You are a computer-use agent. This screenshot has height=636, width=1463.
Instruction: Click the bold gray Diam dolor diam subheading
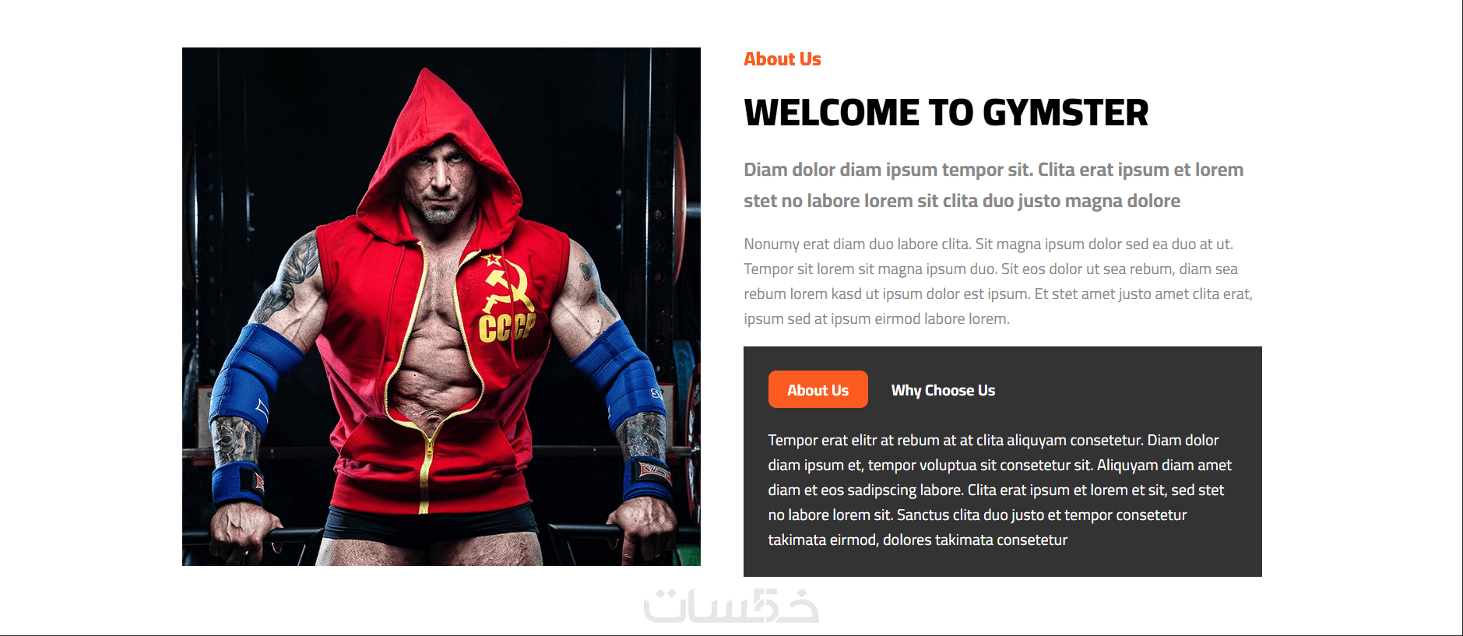pyautogui.click(x=994, y=185)
